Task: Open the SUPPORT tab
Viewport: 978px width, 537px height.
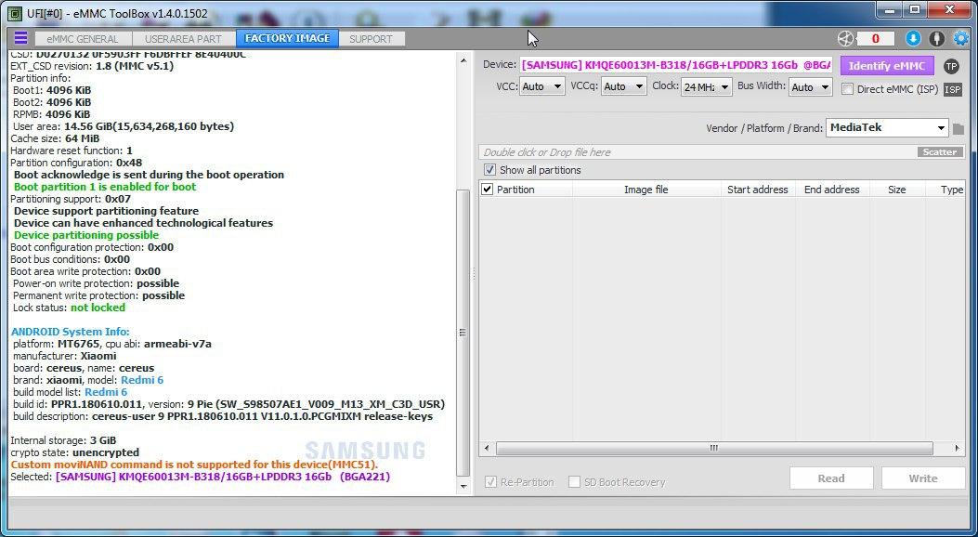Action: pos(372,39)
